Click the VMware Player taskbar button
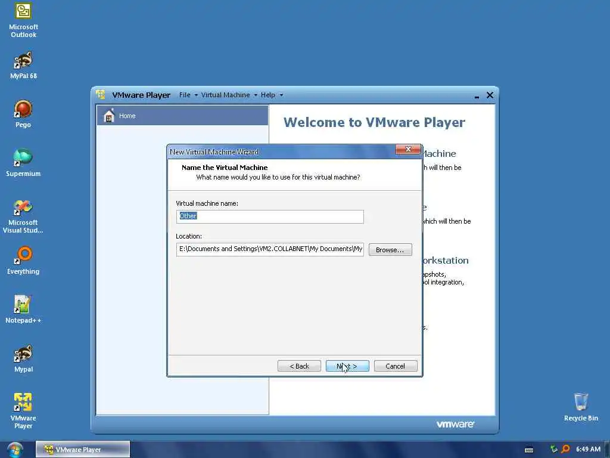The height and width of the screenshot is (458, 610). click(82, 450)
